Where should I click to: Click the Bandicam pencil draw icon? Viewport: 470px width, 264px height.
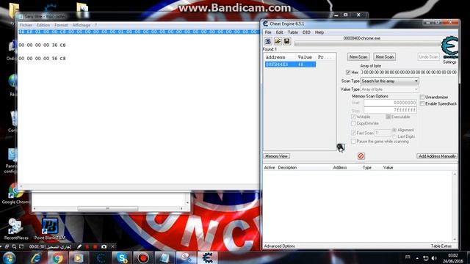coord(79,246)
